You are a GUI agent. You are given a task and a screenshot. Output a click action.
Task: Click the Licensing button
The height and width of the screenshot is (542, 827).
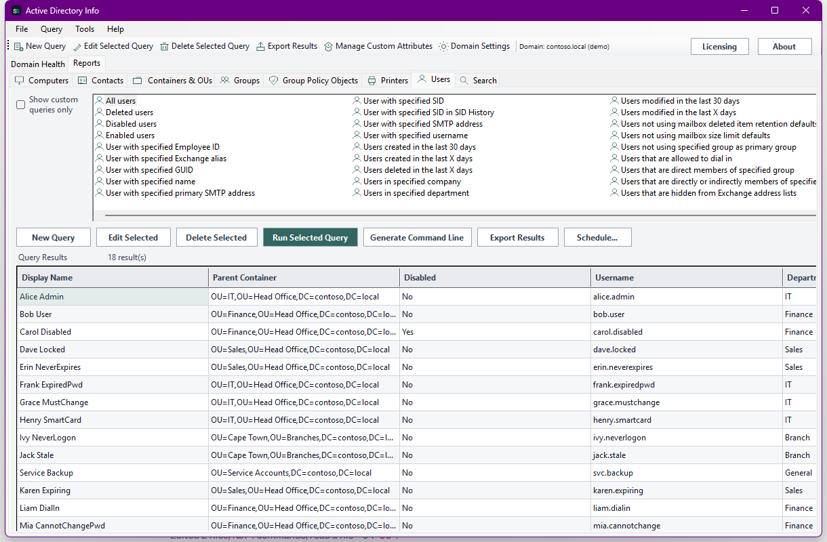(x=719, y=47)
